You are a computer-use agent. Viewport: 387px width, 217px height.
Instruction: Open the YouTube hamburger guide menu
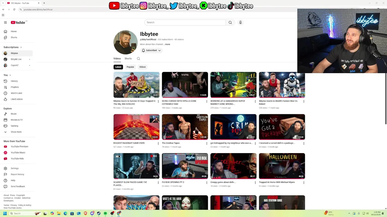[x=5, y=22]
